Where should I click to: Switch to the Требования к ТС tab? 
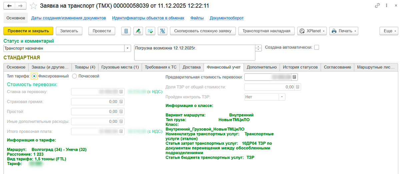point(160,67)
